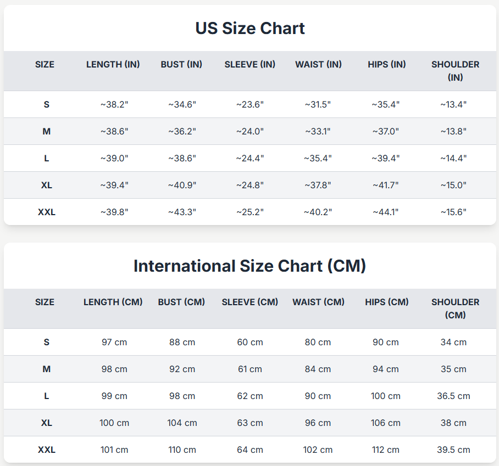This screenshot has height=466, width=499.
Task: Click the LENGTH (CM) column header
Action: point(113,302)
